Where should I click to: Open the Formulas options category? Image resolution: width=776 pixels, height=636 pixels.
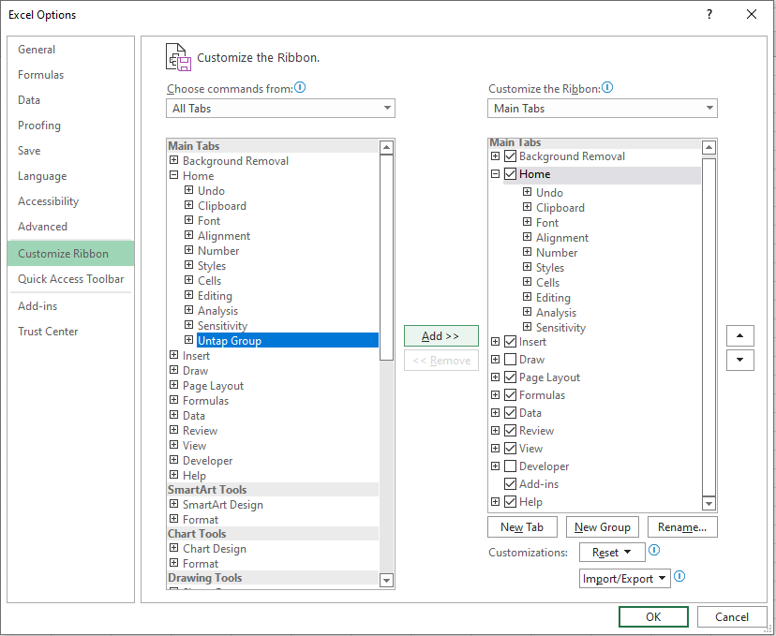tap(71, 75)
